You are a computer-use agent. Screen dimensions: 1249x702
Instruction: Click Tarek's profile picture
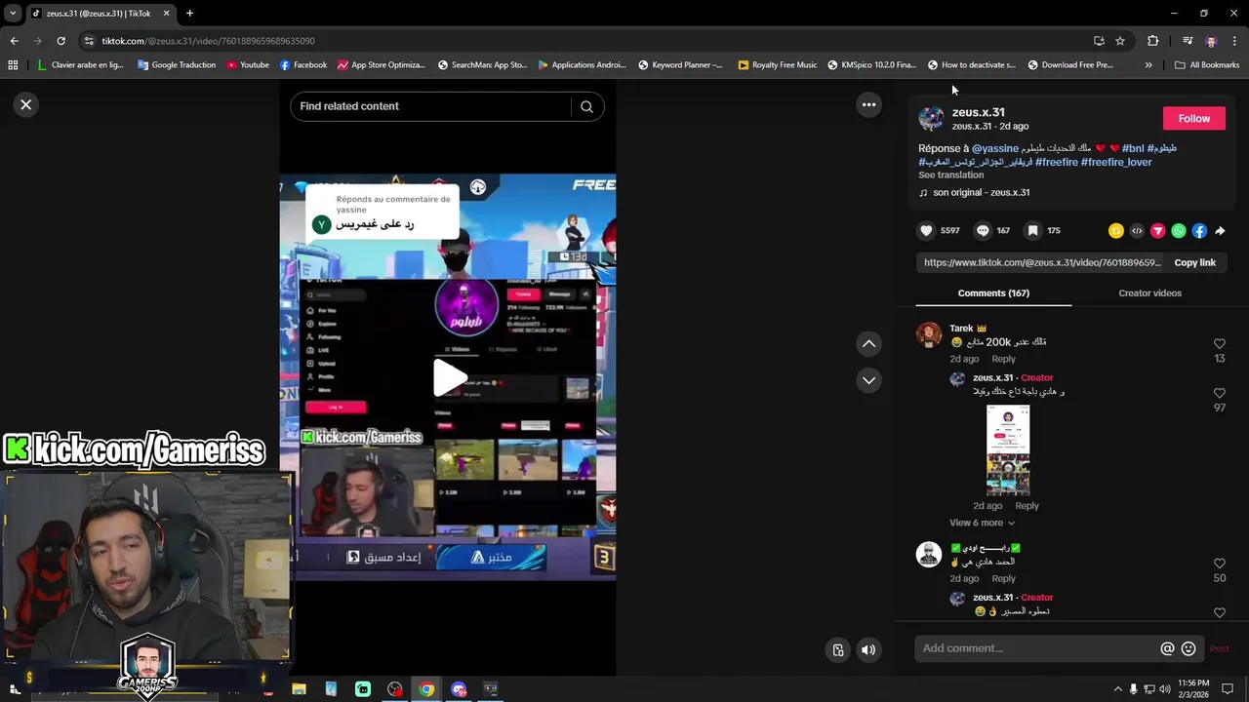pos(929,334)
